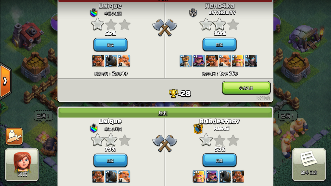331x186 pixels.
Task: Return to camp via villager portrait button
Action: [22, 164]
